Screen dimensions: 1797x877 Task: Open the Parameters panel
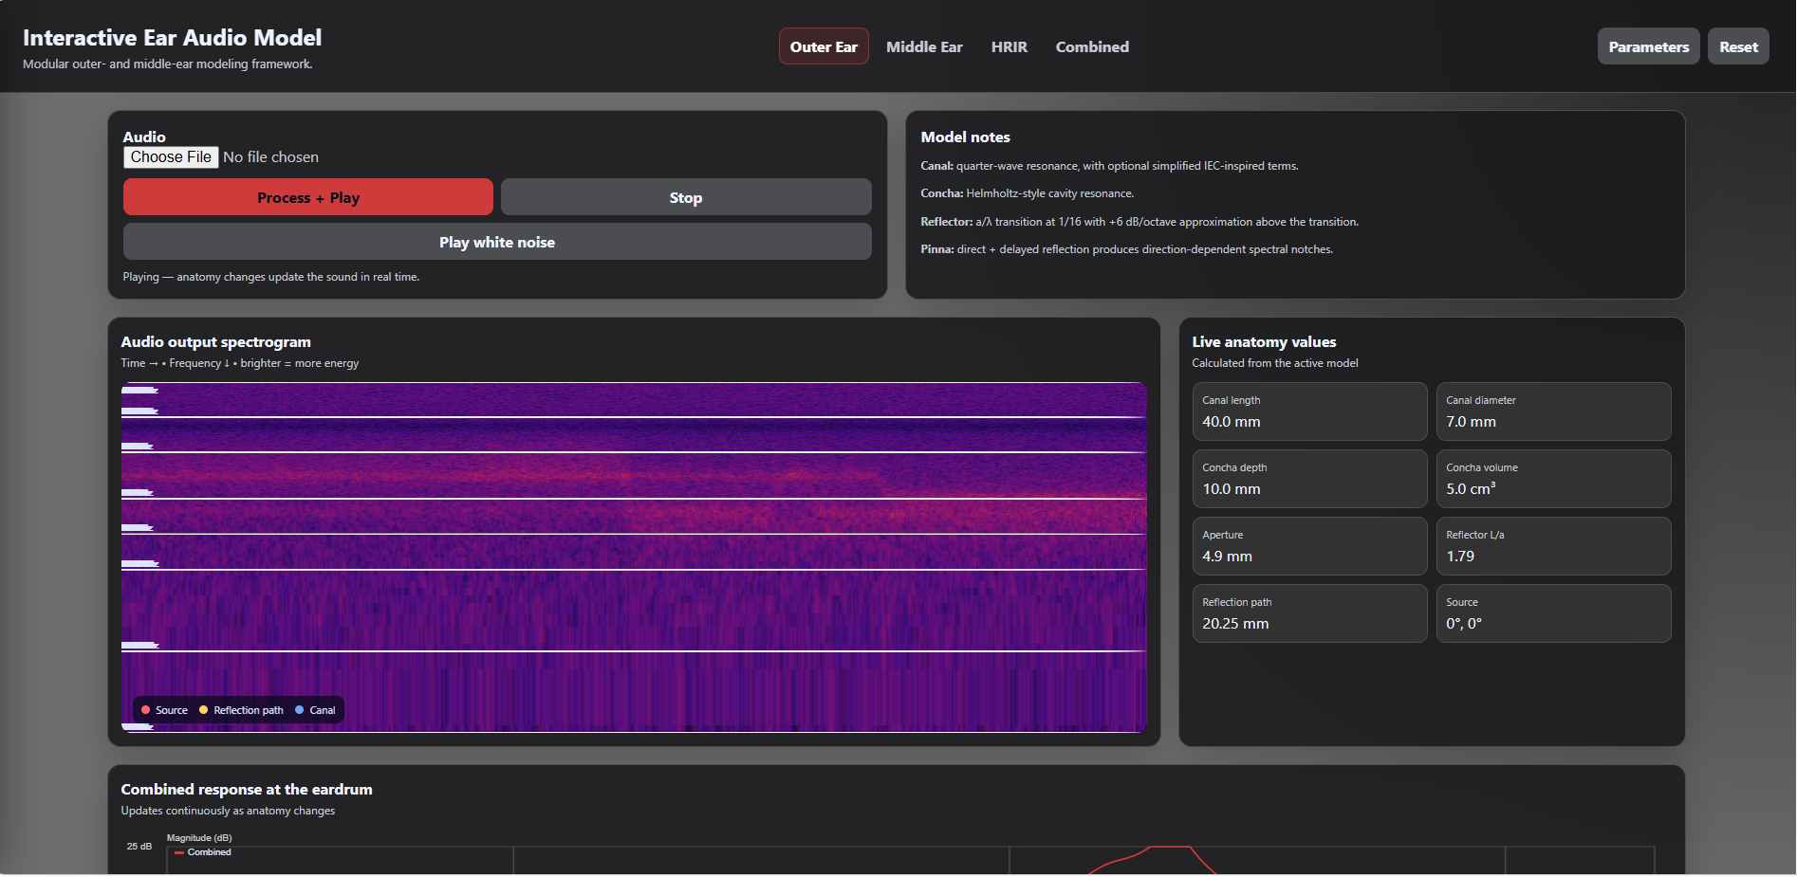coord(1648,46)
